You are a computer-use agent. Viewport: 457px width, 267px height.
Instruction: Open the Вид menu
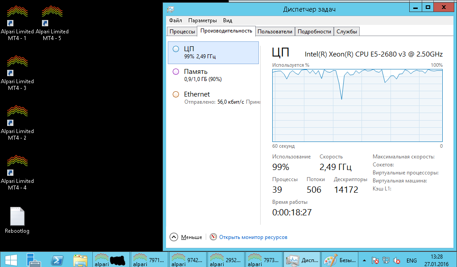pyautogui.click(x=228, y=20)
